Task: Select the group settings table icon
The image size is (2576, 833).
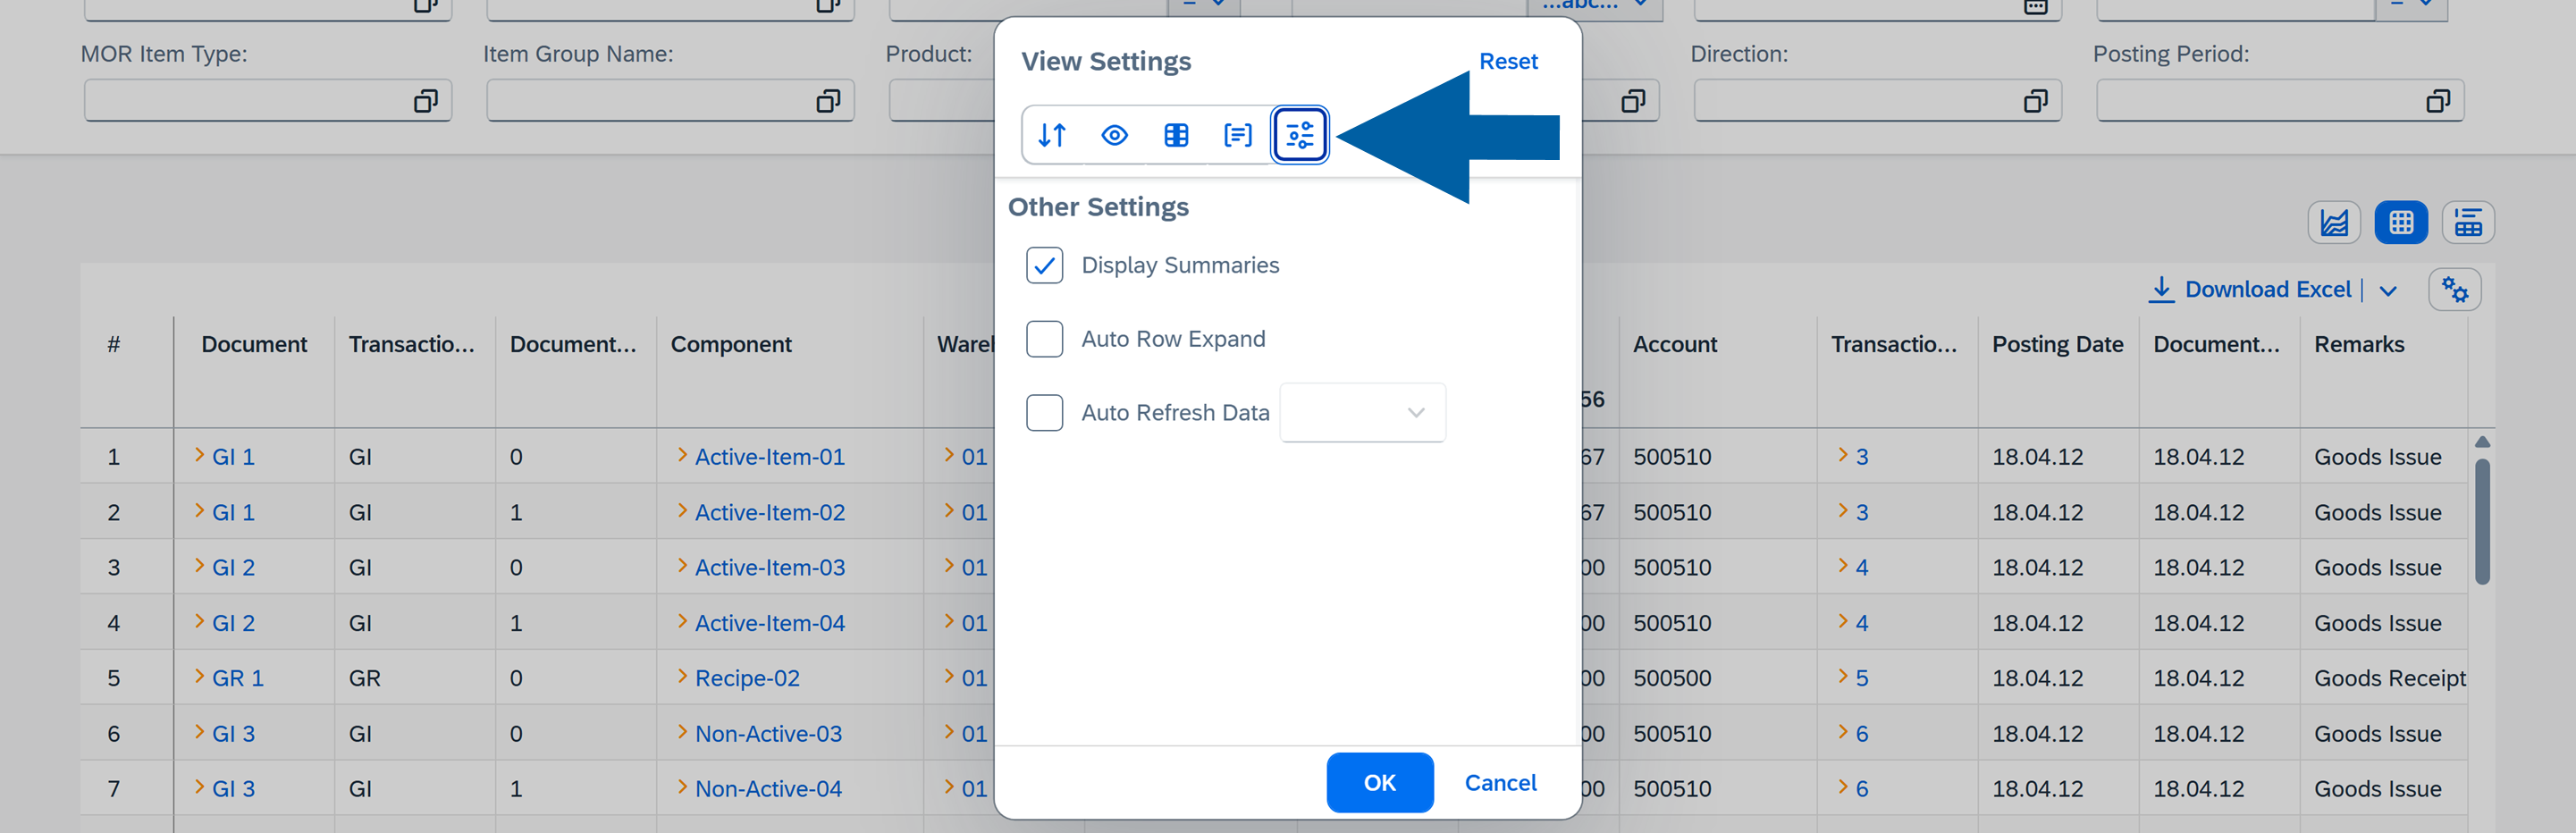Action: pos(1176,134)
